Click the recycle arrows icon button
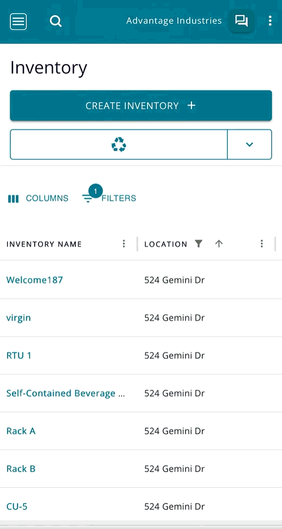 point(119,144)
